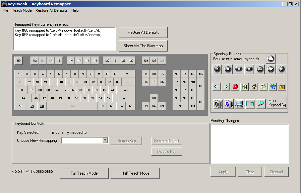Select keyboard key 59
The height and width of the screenshot is (193, 301).
32,106
